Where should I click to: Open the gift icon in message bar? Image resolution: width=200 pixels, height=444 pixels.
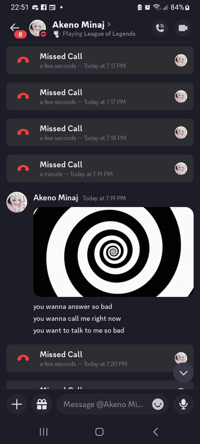pyautogui.click(x=42, y=404)
